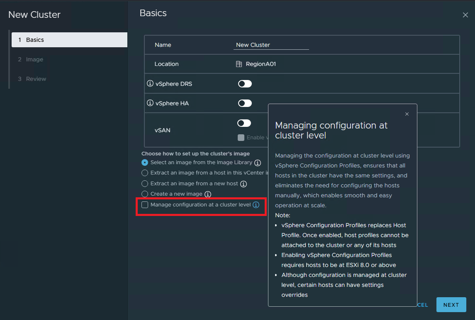Click the settings overrides bullet text
Image resolution: width=475 pixels, height=320 pixels.
point(344,285)
